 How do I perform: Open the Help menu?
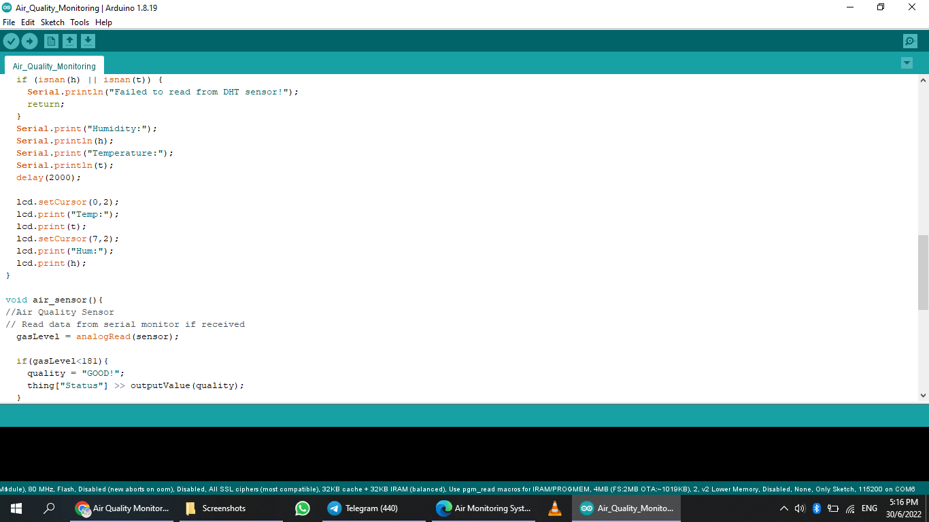(x=103, y=22)
